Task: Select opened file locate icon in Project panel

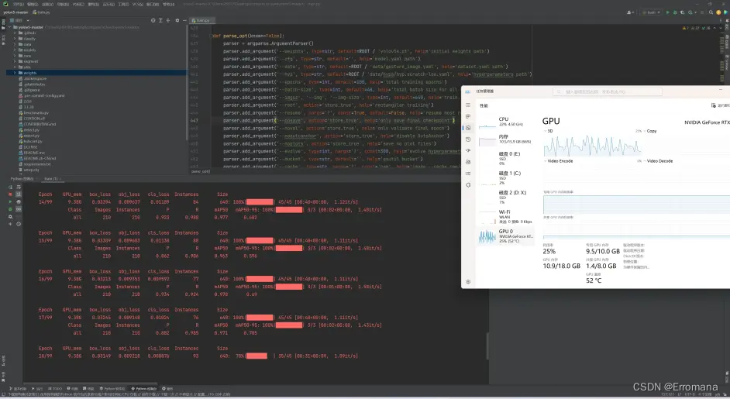Action: (153, 20)
